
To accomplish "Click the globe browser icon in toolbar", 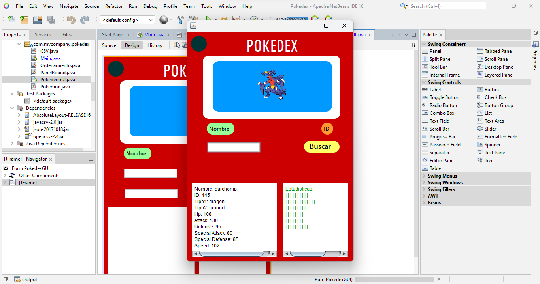I will pyautogui.click(x=164, y=20).
